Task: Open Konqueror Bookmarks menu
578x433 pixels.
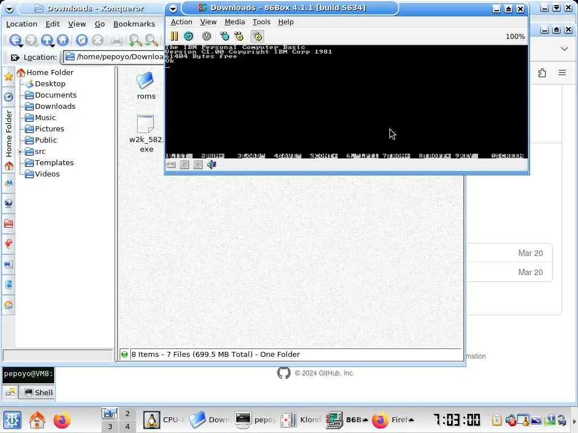Action: (134, 24)
